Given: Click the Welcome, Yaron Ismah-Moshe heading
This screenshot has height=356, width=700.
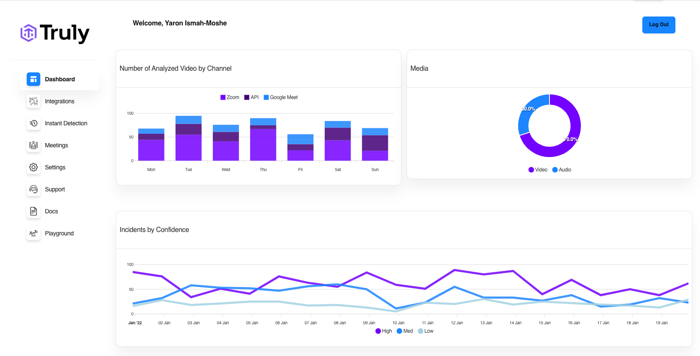Looking at the screenshot, I should [x=180, y=23].
